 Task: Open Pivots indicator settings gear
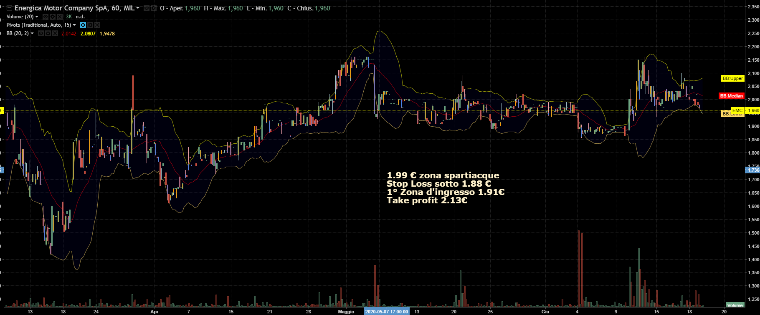coord(90,25)
